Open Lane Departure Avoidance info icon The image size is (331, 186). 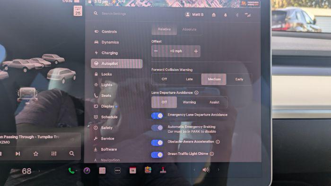pyautogui.click(x=196, y=93)
